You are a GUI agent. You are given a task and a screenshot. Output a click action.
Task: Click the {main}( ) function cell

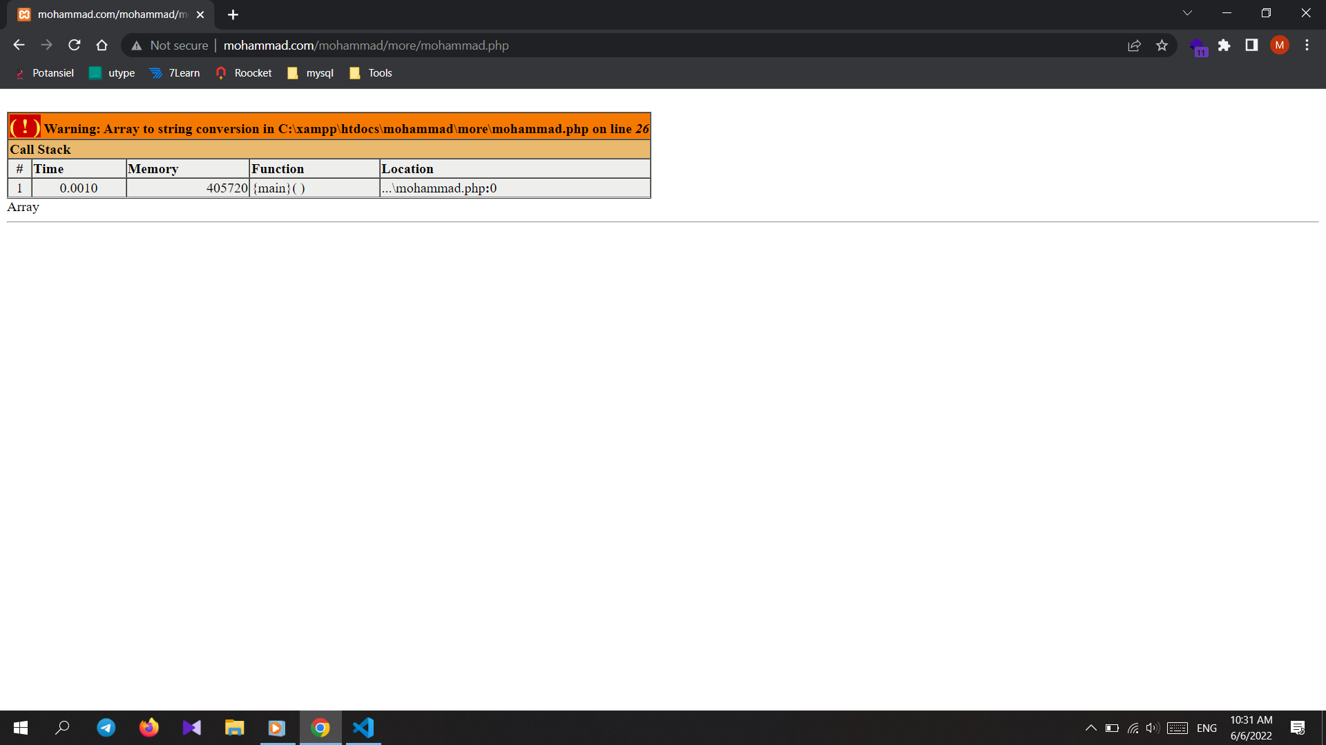tap(314, 188)
